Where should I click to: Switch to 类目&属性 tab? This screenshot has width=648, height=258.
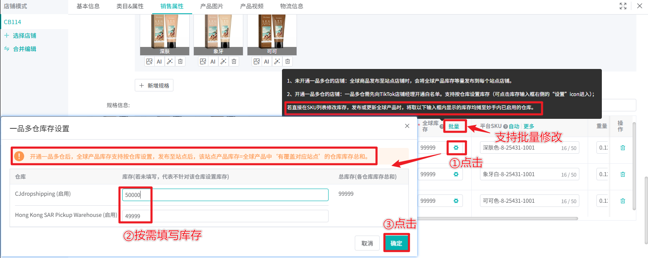pyautogui.click(x=130, y=6)
